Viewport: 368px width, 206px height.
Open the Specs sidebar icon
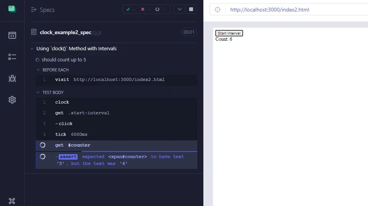(12, 35)
